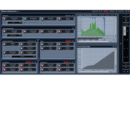Toggle the Gate Enable button
This screenshot has height=118, width=130.
tap(68, 41)
